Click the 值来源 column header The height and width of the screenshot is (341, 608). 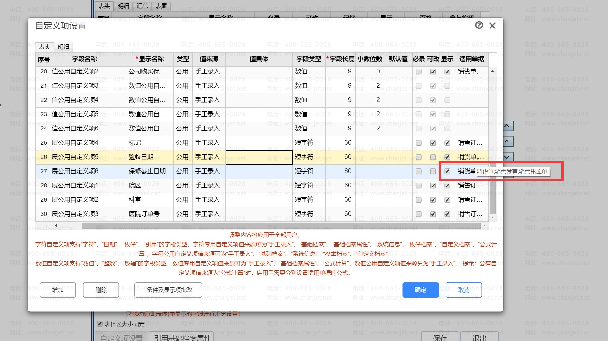pyautogui.click(x=209, y=59)
